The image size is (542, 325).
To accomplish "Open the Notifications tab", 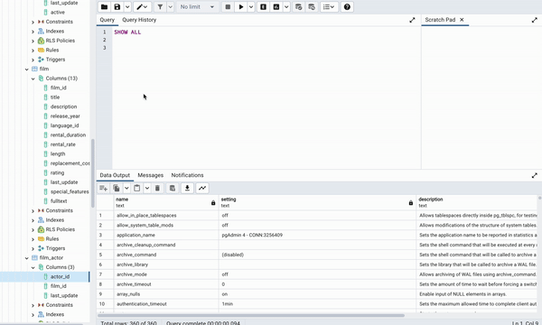I will click(x=187, y=175).
